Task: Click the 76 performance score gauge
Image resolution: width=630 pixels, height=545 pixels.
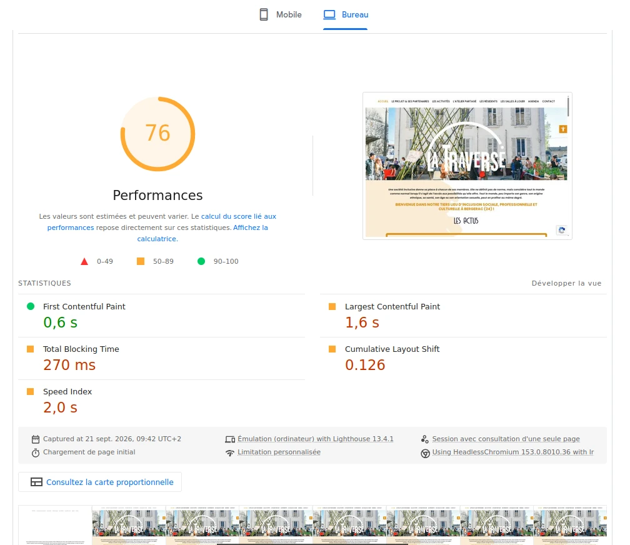Action: click(x=158, y=134)
